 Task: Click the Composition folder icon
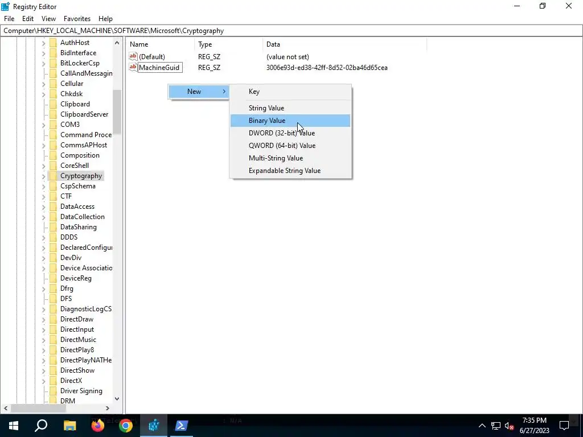coord(53,155)
